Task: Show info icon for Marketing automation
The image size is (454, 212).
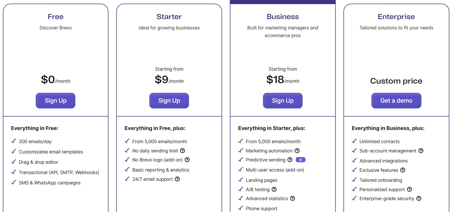Action: pyautogui.click(x=297, y=151)
